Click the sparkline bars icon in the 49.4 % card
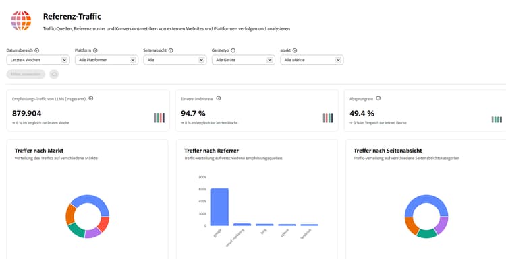Screen dimensions: 506x259 pos(497,120)
